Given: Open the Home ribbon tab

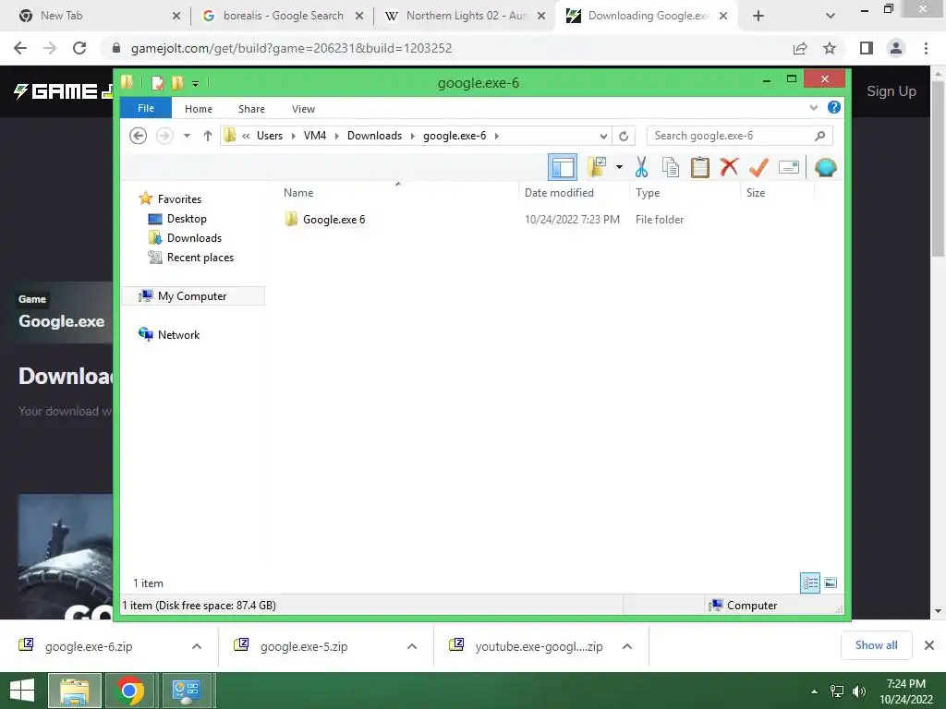Looking at the screenshot, I should point(199,109).
